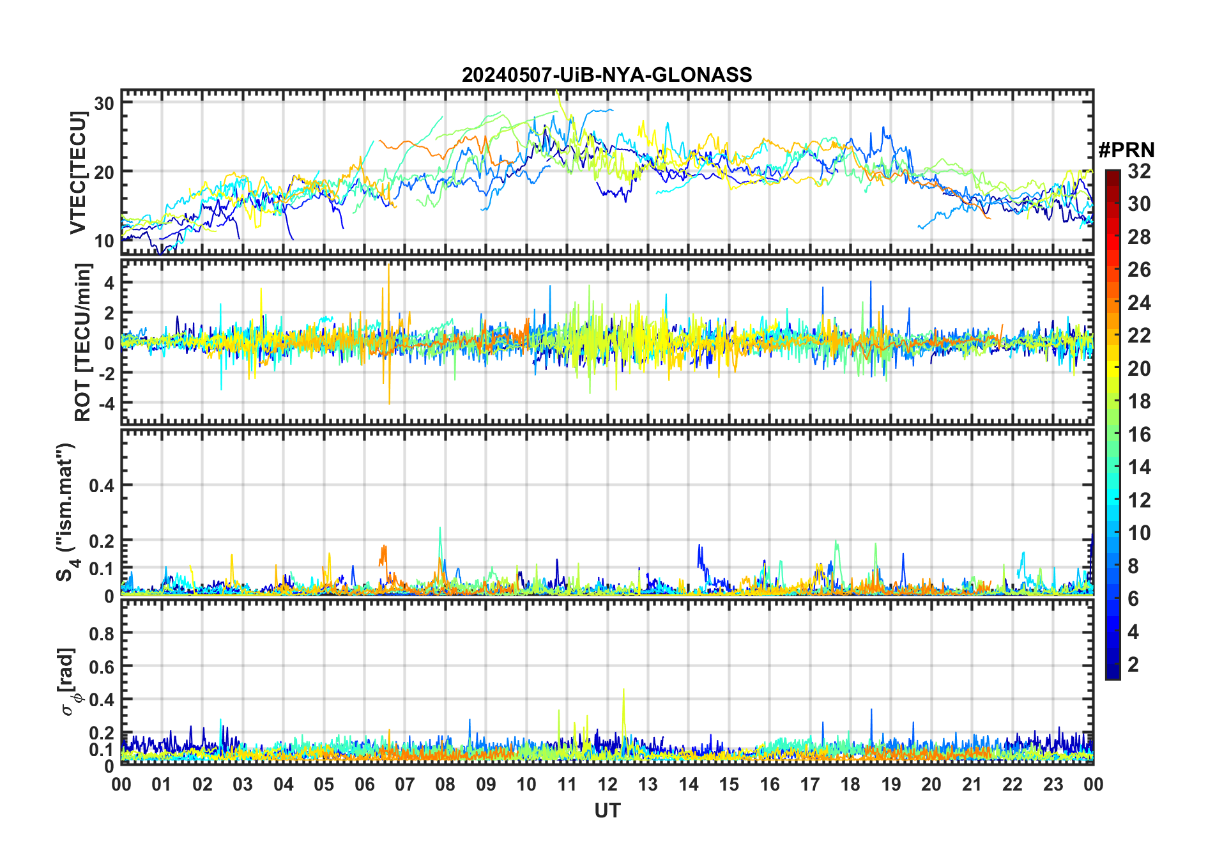Viewport: 1215px width, 850px height.
Task: Click the σφ[rad] y-axis label
Action: pos(68,682)
